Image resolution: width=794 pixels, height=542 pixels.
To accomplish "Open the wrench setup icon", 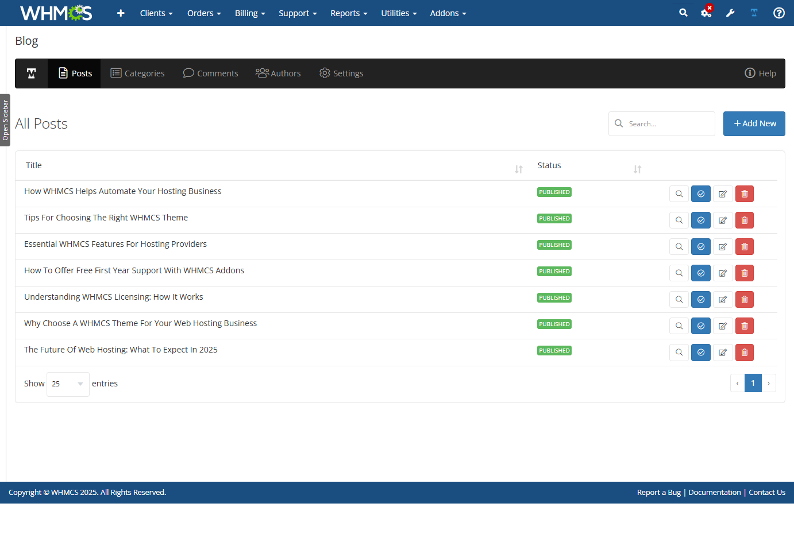I will pyautogui.click(x=730, y=13).
